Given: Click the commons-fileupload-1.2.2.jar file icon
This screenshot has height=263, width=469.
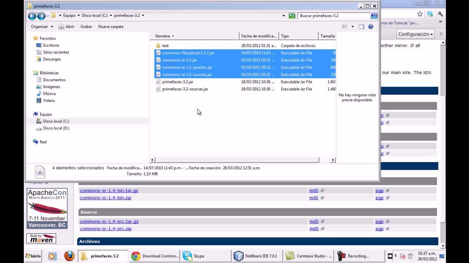Looking at the screenshot, I should click(158, 53).
